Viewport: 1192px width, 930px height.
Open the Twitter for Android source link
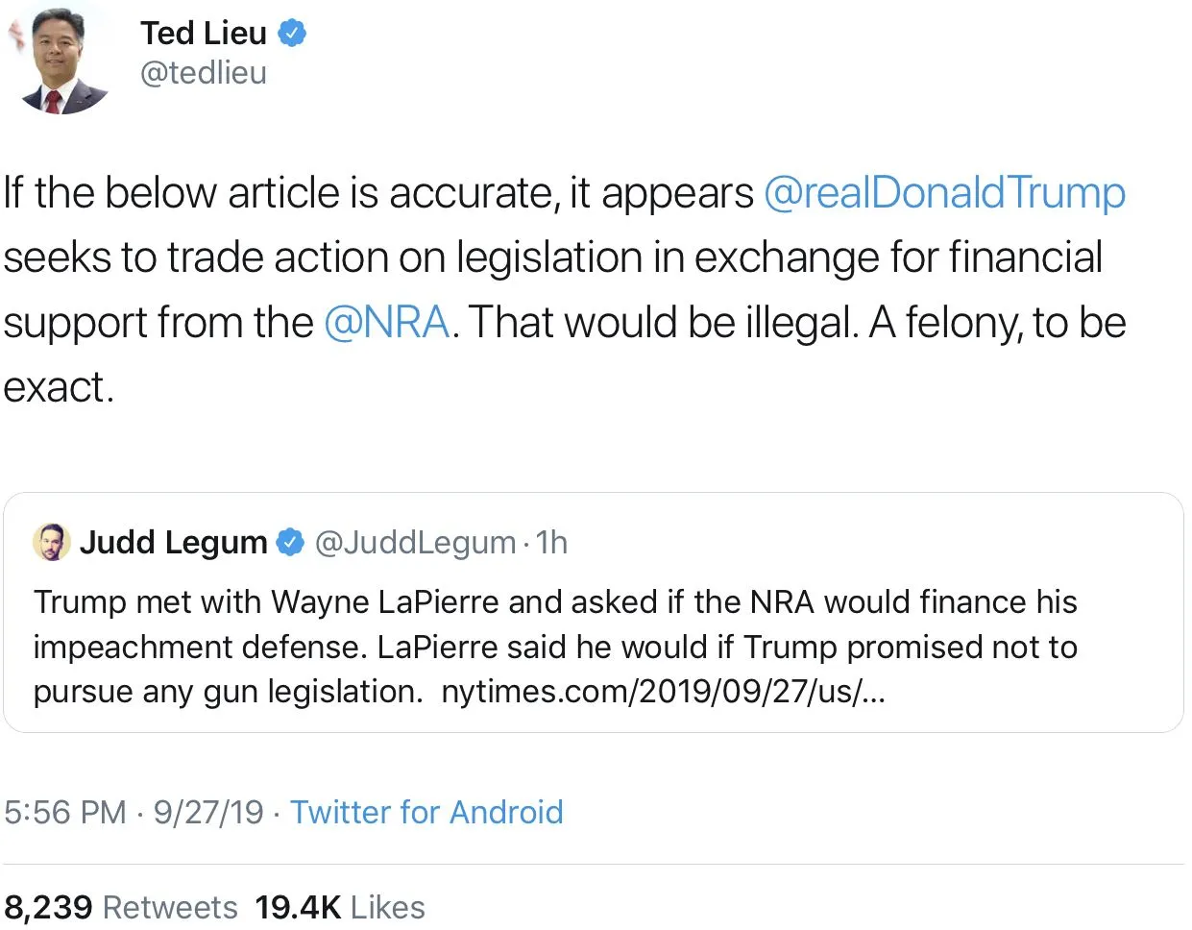pos(426,813)
